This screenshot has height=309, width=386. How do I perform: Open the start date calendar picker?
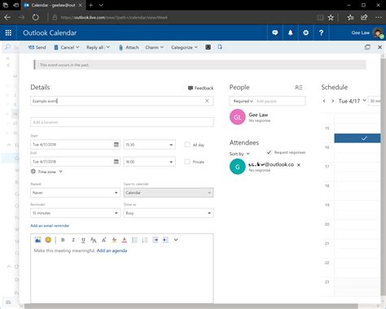coord(116,145)
